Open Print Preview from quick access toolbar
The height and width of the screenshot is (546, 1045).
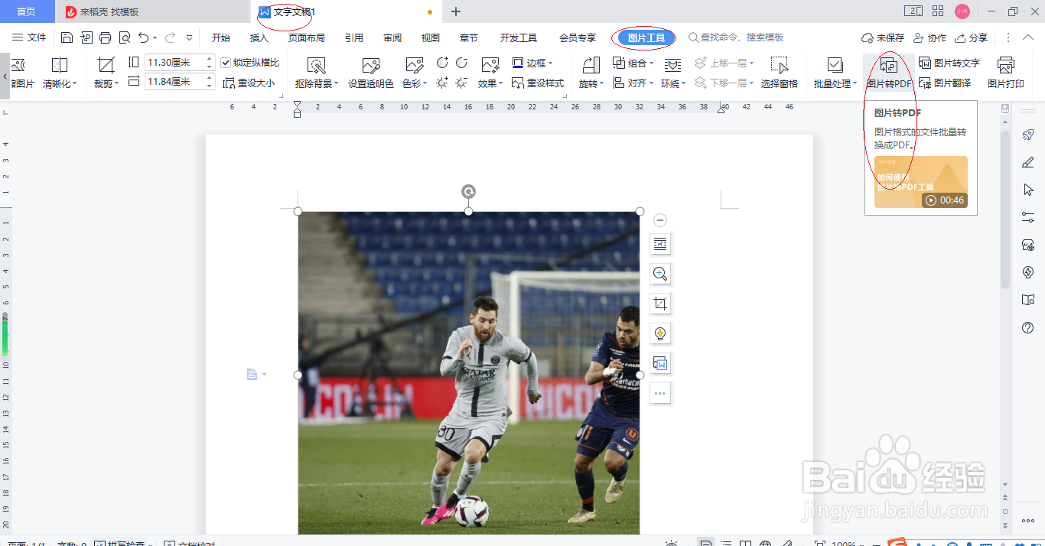pyautogui.click(x=124, y=37)
